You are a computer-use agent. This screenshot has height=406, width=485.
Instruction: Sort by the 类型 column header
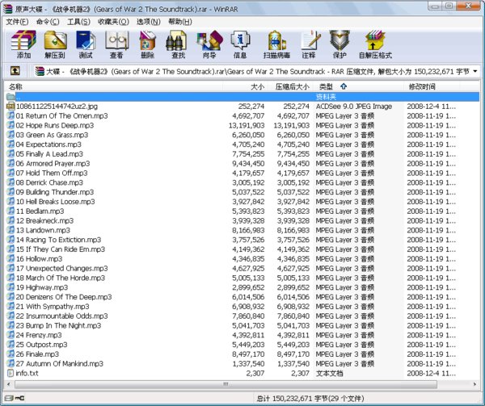pyautogui.click(x=358, y=86)
